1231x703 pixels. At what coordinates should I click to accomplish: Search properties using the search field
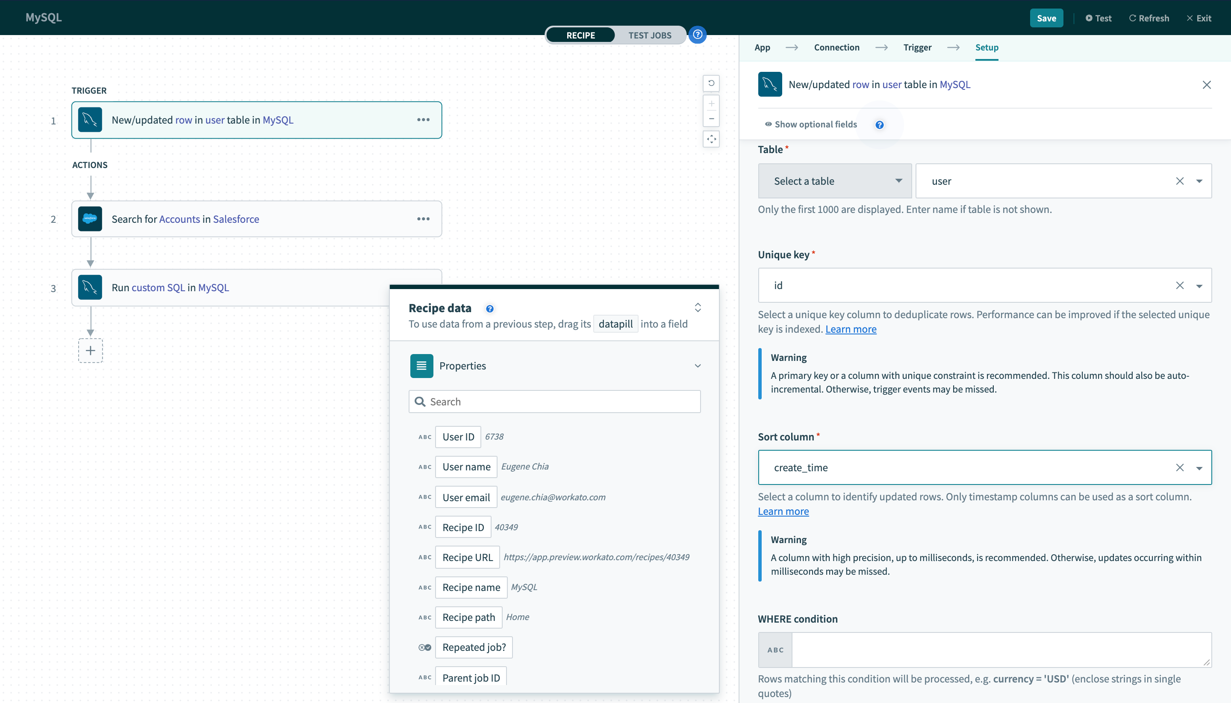(556, 401)
